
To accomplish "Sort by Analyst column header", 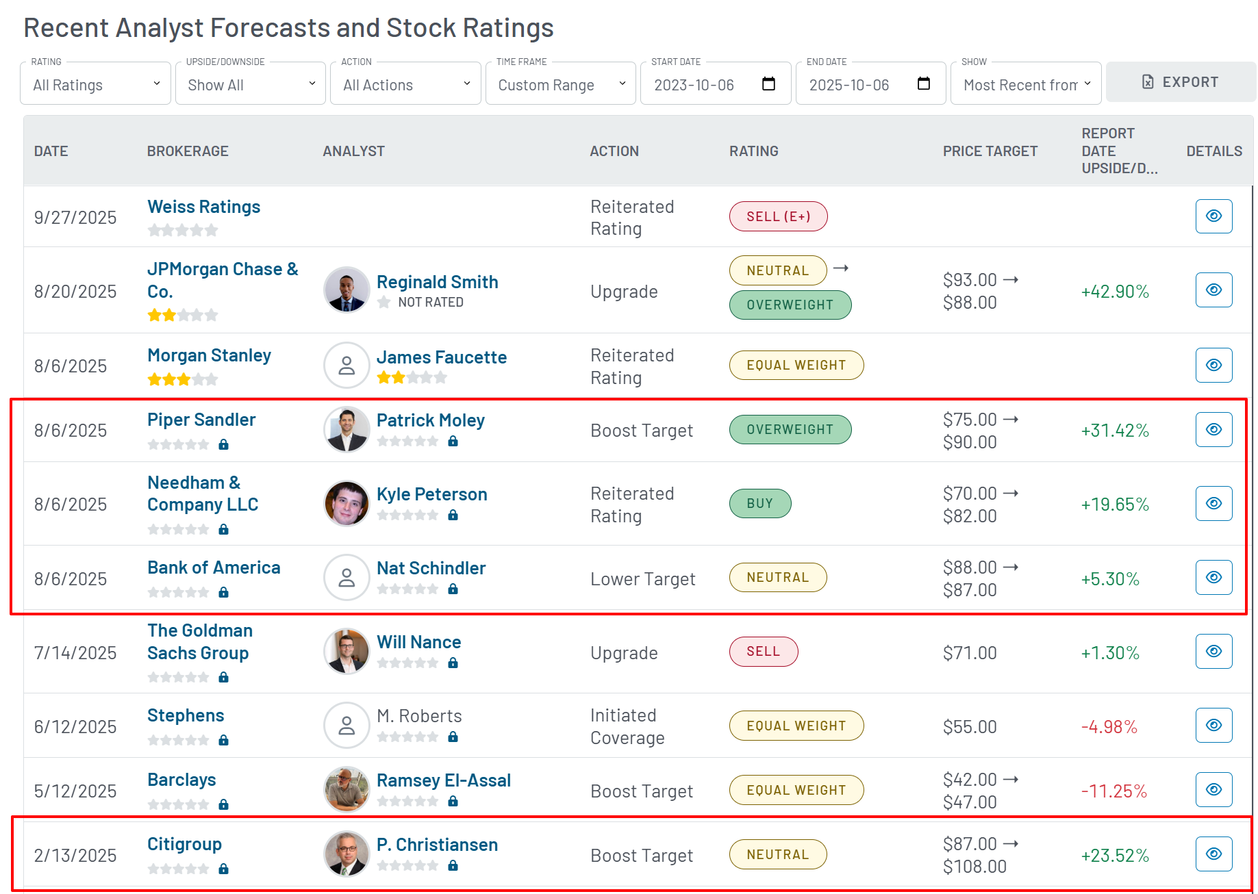I will 353,151.
